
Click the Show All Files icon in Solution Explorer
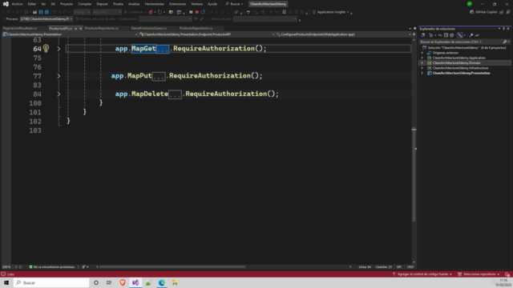point(452,35)
